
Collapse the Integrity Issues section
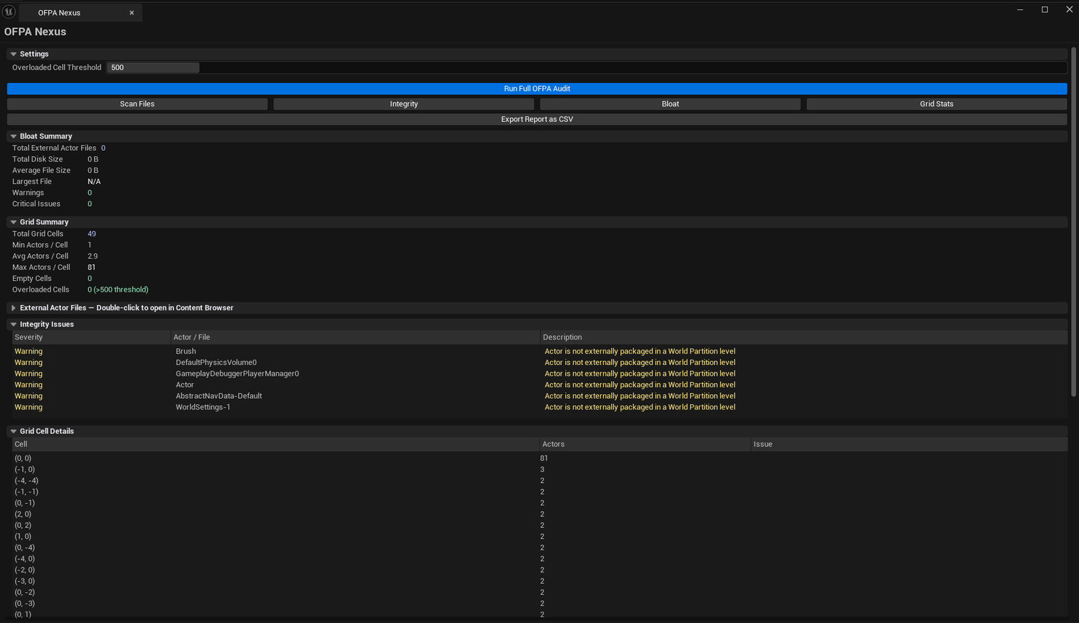click(x=13, y=324)
